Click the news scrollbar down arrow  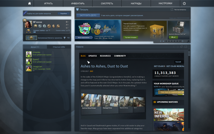point(189,129)
